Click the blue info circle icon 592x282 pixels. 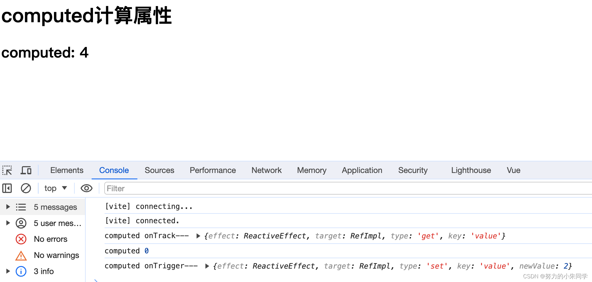tap(21, 271)
